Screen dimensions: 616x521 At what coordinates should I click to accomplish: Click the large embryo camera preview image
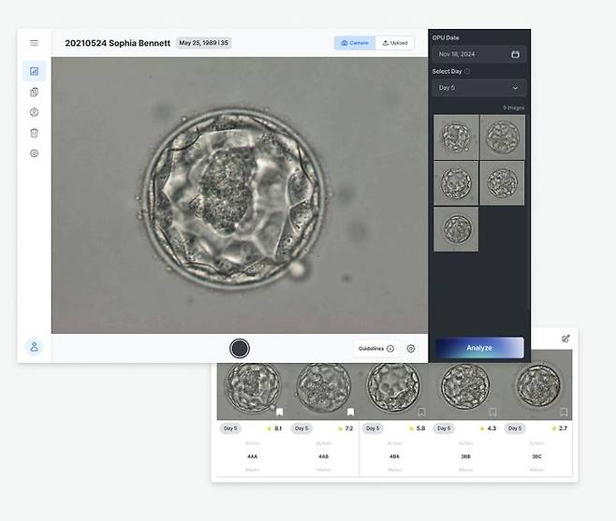click(x=240, y=195)
